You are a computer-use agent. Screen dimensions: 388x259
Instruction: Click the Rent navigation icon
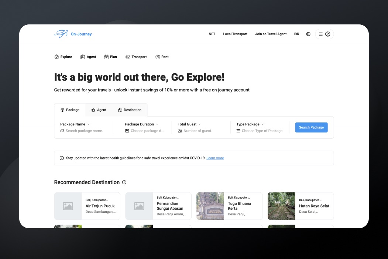coord(158,57)
